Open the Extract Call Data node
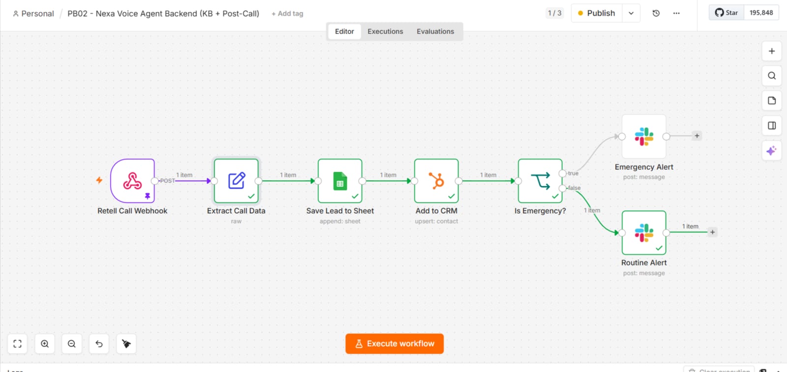This screenshot has width=787, height=372. 236,181
